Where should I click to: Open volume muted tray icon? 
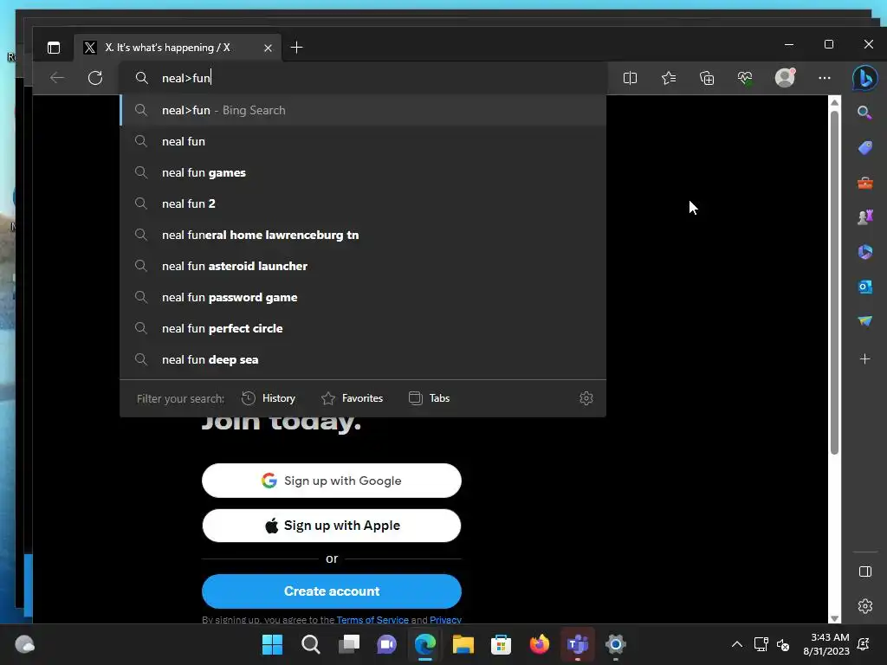pyautogui.click(x=783, y=644)
